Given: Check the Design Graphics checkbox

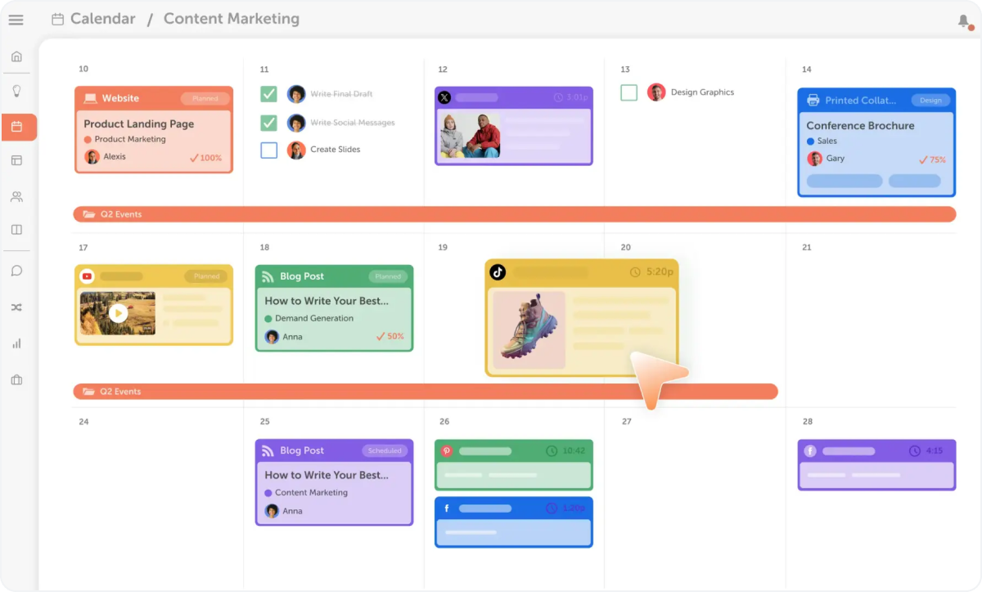Looking at the screenshot, I should click(628, 92).
